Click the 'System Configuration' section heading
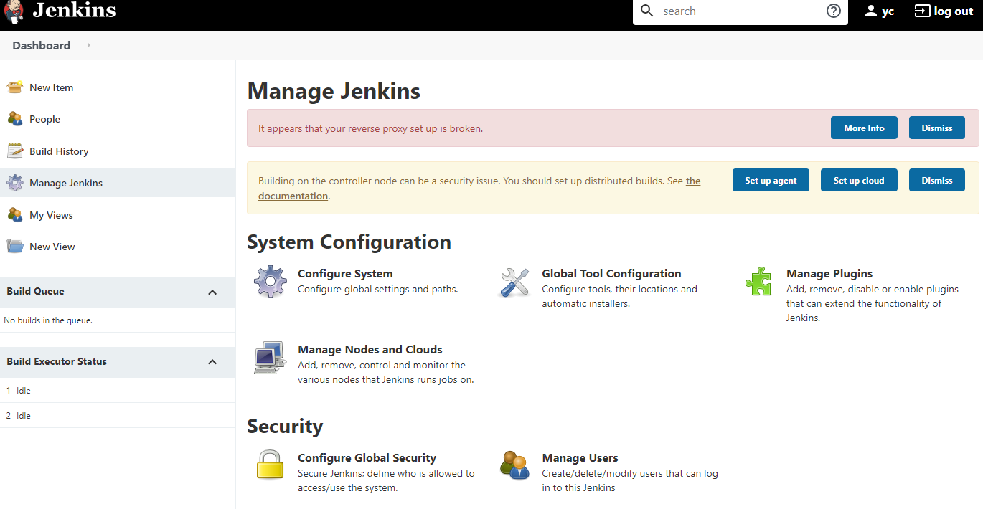This screenshot has width=983, height=509. pyautogui.click(x=349, y=242)
